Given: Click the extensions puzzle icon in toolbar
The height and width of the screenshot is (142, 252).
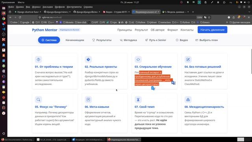Looking at the screenshot, I should tap(233, 17).
